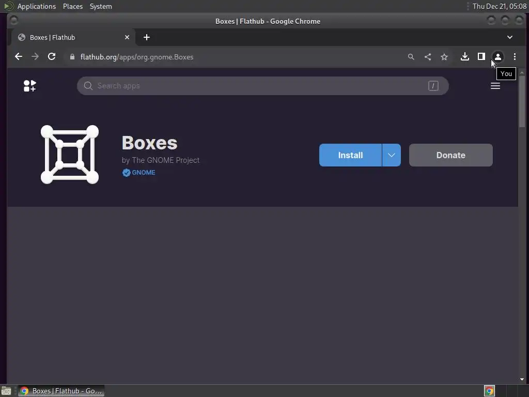Click the zoom magnifier icon in address bar
The height and width of the screenshot is (397, 529).
pyautogui.click(x=411, y=57)
